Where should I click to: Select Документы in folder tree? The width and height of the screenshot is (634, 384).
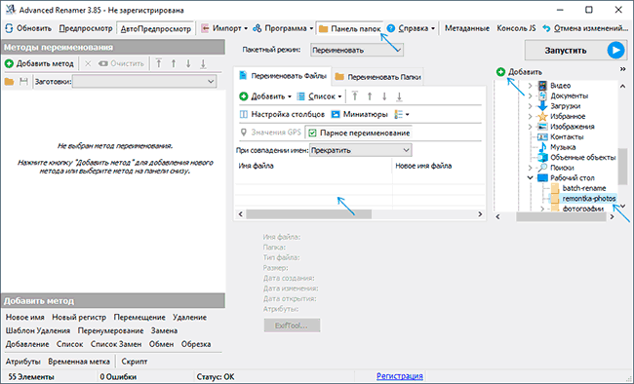point(569,96)
